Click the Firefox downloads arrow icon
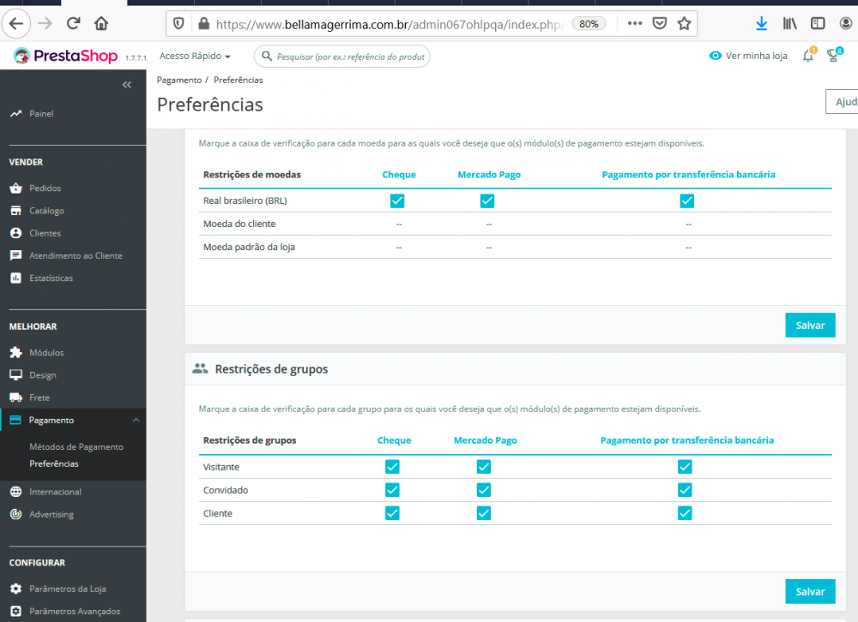Image resolution: width=858 pixels, height=622 pixels. 761,24
